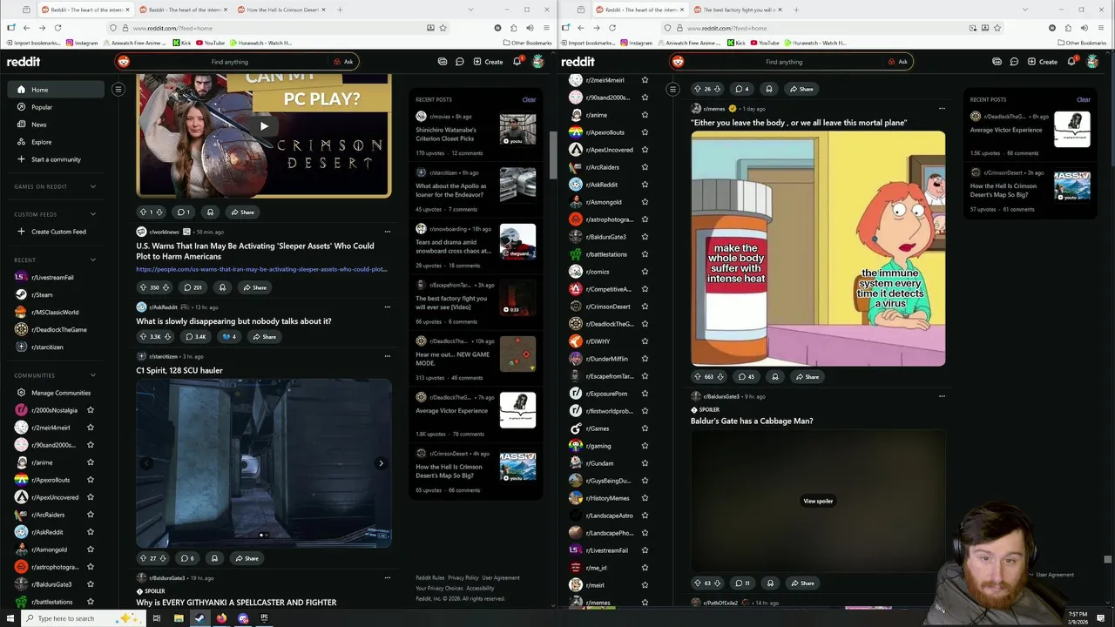Open user avatar menu in right window
This screenshot has width=1115, height=627.
tap(1092, 62)
